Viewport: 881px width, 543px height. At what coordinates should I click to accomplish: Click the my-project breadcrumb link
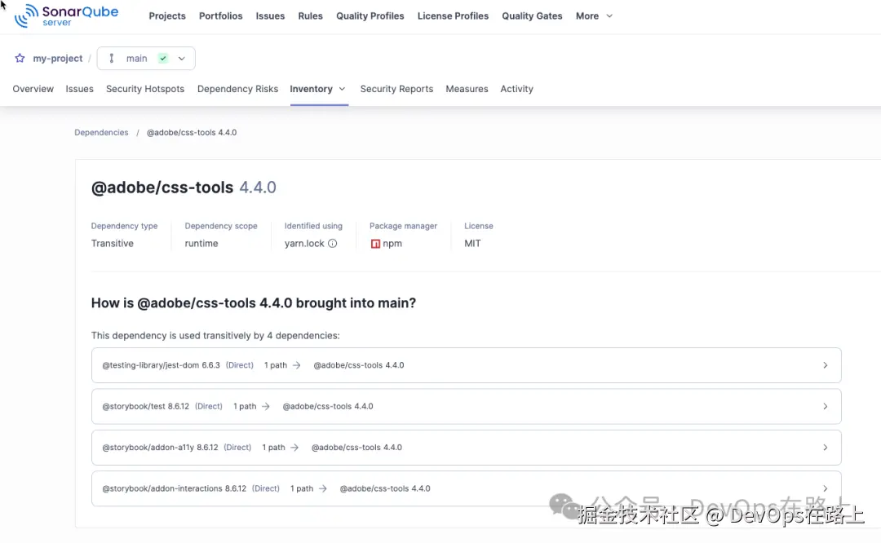tap(57, 59)
